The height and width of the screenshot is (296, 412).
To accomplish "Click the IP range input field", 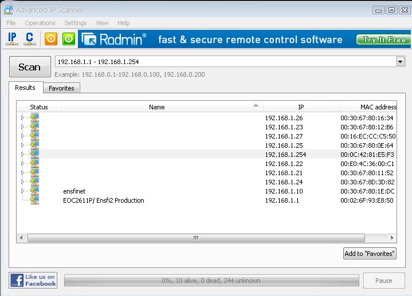I will (226, 62).
